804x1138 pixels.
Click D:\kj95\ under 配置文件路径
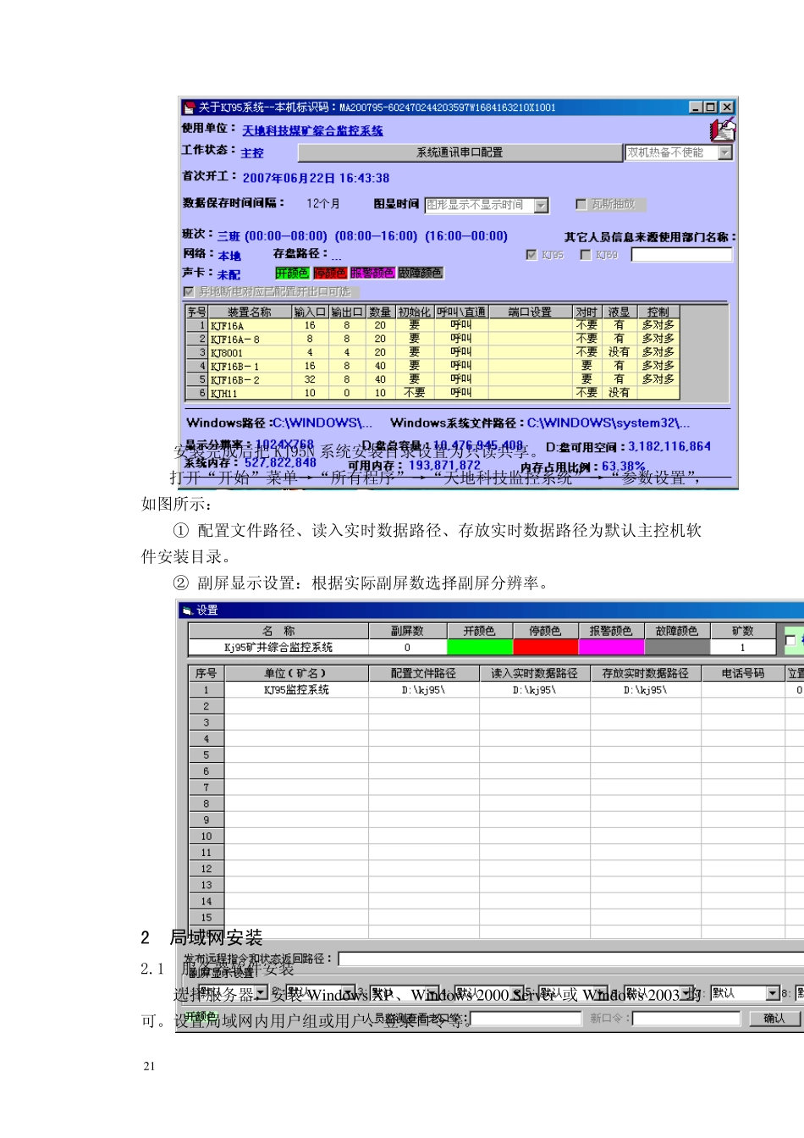pos(423,690)
